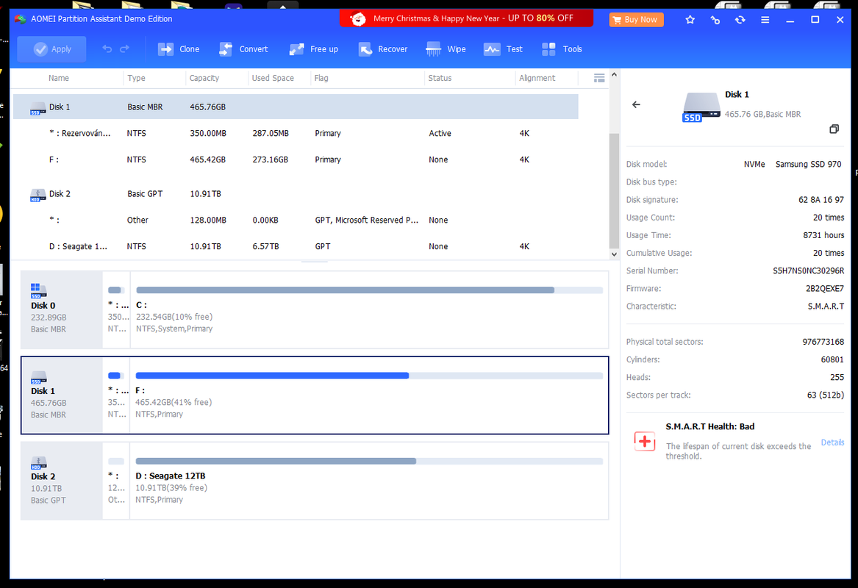Select the Microsoft Reserved partition row
This screenshot has width=858, height=588.
tap(296, 220)
